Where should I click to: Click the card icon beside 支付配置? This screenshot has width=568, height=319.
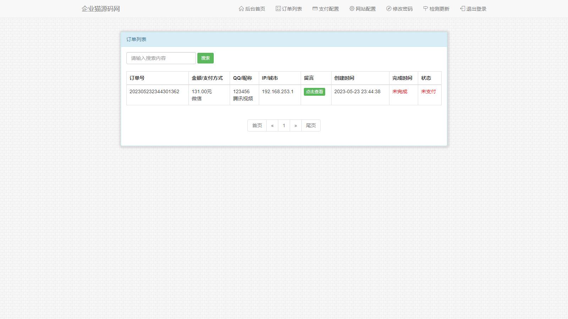click(x=315, y=9)
